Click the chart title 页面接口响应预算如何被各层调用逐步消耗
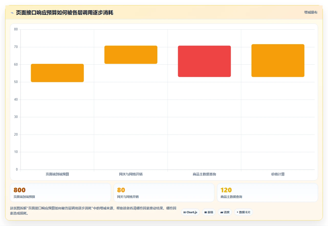Screen dimensions: 328x226 64,13
